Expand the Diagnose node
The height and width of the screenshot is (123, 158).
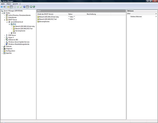2,49
